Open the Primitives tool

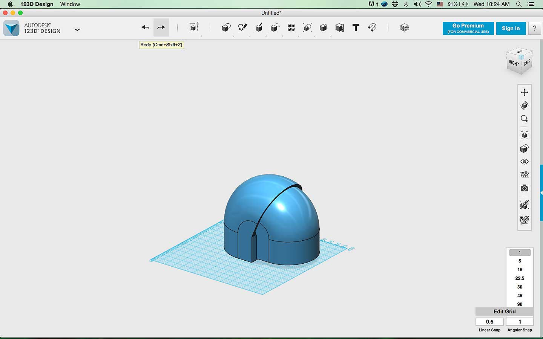pyautogui.click(x=226, y=27)
